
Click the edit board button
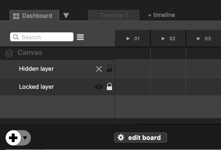point(144,138)
